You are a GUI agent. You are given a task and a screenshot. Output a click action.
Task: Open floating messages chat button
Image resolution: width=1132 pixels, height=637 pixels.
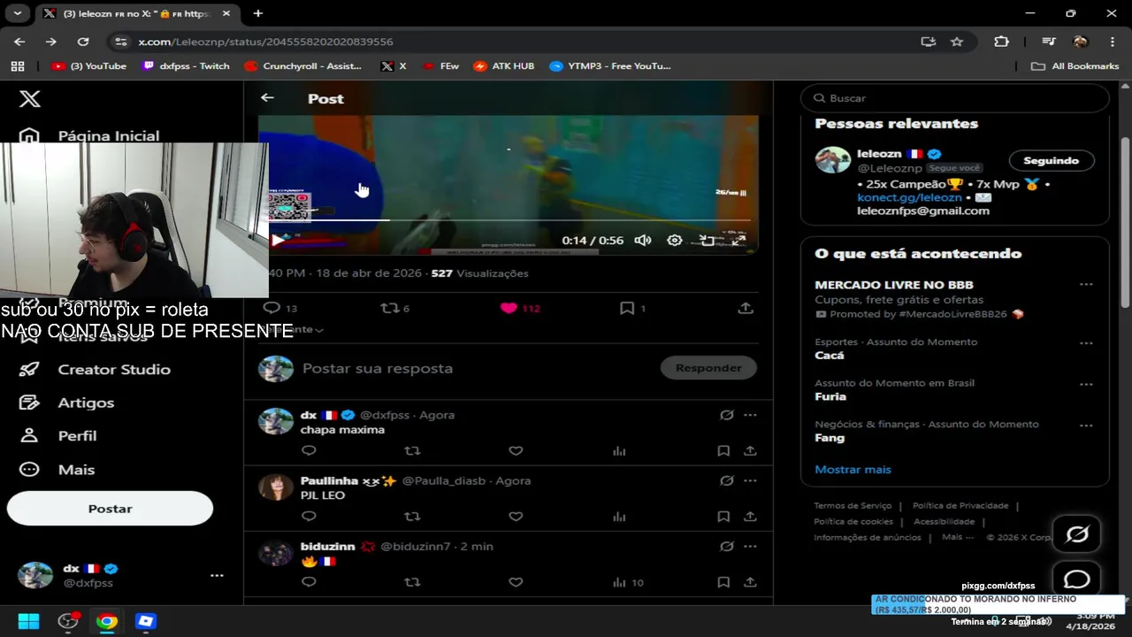coord(1076,579)
